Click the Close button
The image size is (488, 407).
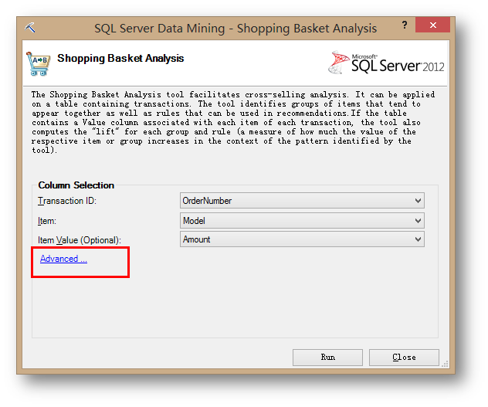pos(404,357)
